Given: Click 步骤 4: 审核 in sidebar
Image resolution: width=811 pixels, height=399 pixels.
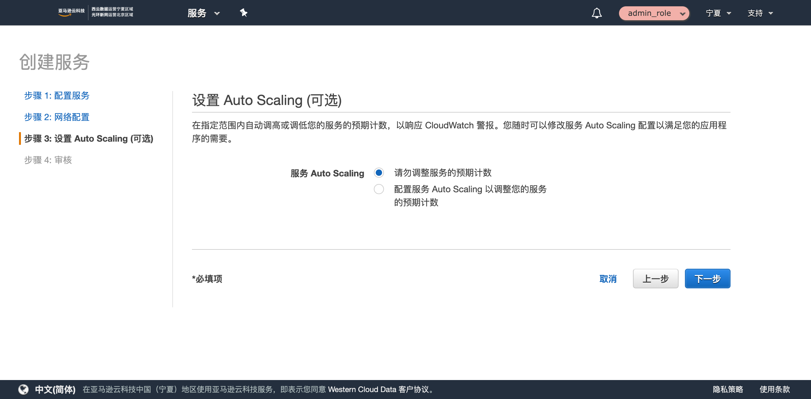Looking at the screenshot, I should 48,160.
